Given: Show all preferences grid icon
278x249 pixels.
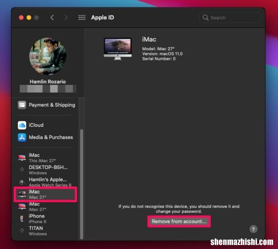Looking at the screenshot, I should point(82,17).
